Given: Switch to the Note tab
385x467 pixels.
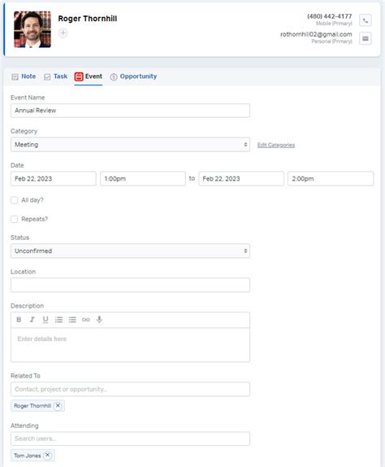Looking at the screenshot, I should pos(24,76).
